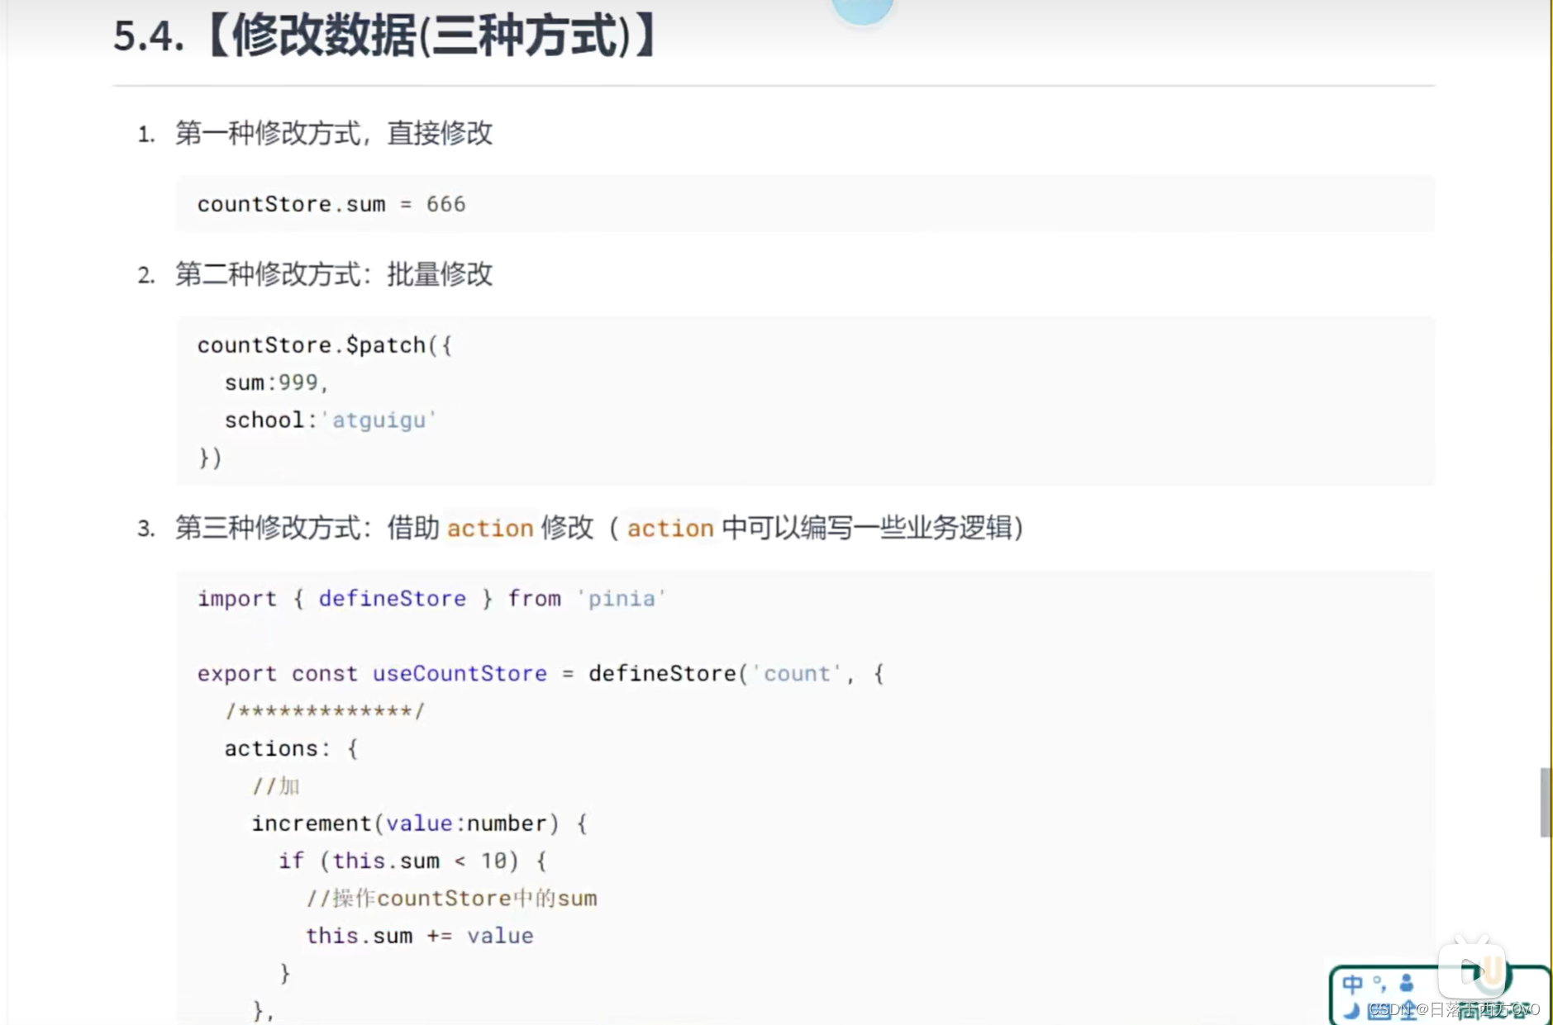
Task: Click the code line school:'atguigu'
Action: tap(331, 420)
